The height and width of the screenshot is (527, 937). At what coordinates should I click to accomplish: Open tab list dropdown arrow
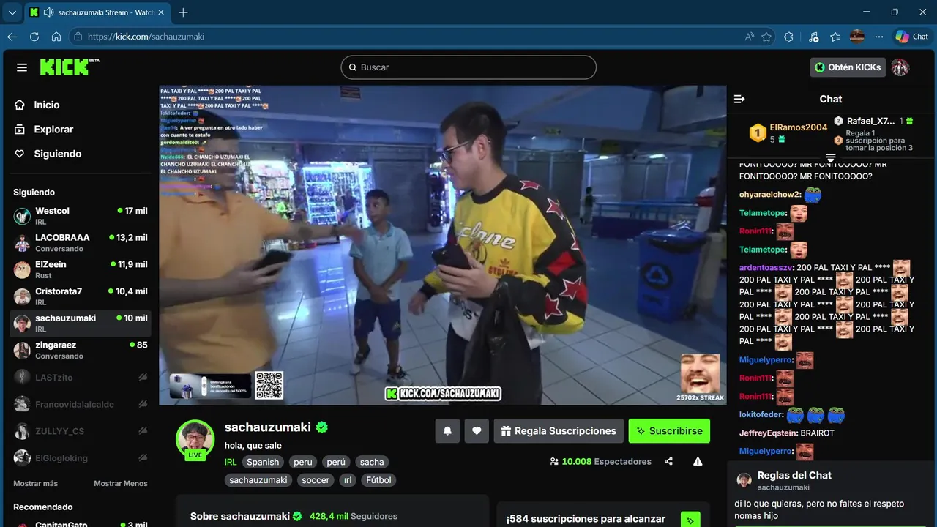pyautogui.click(x=12, y=12)
